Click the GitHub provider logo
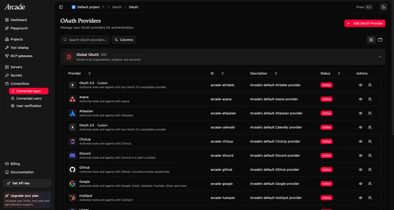 [72, 170]
